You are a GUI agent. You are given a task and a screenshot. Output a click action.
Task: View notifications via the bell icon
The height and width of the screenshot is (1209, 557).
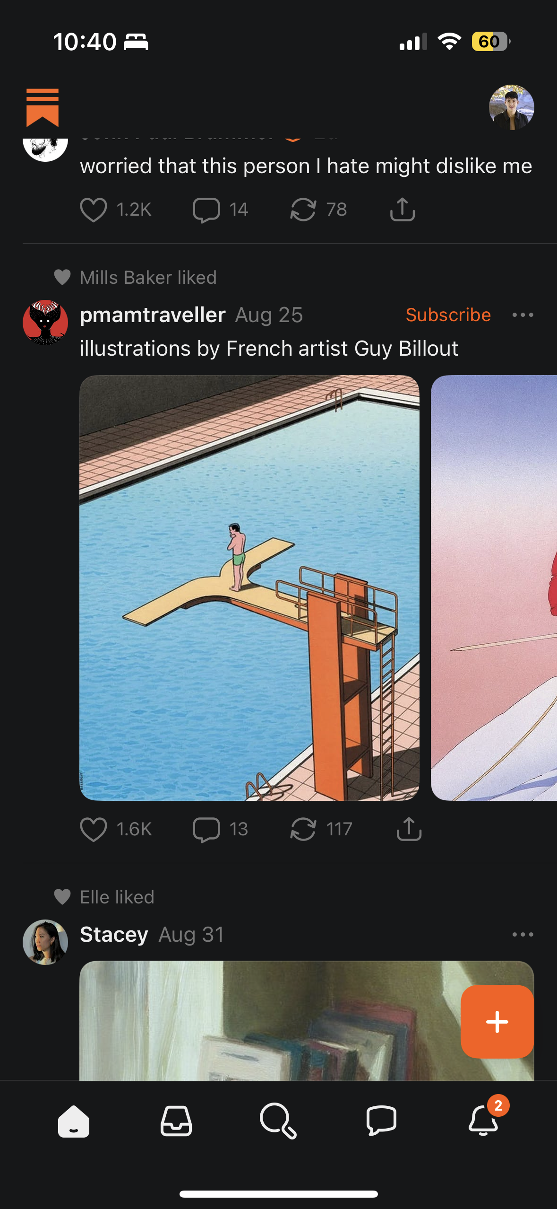[483, 1121]
